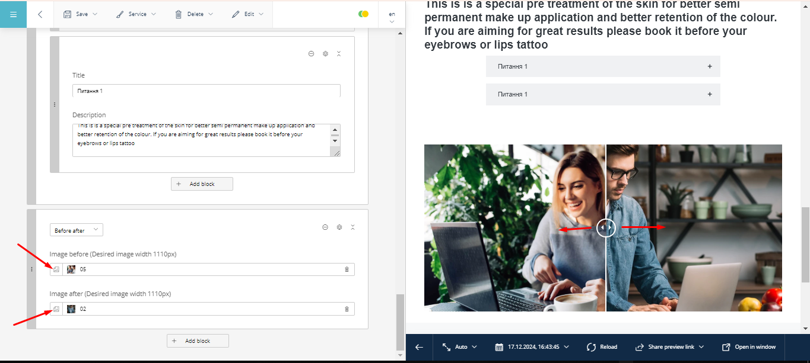Click into the Title input field
Viewport: 810px width, 363px height.
[206, 91]
